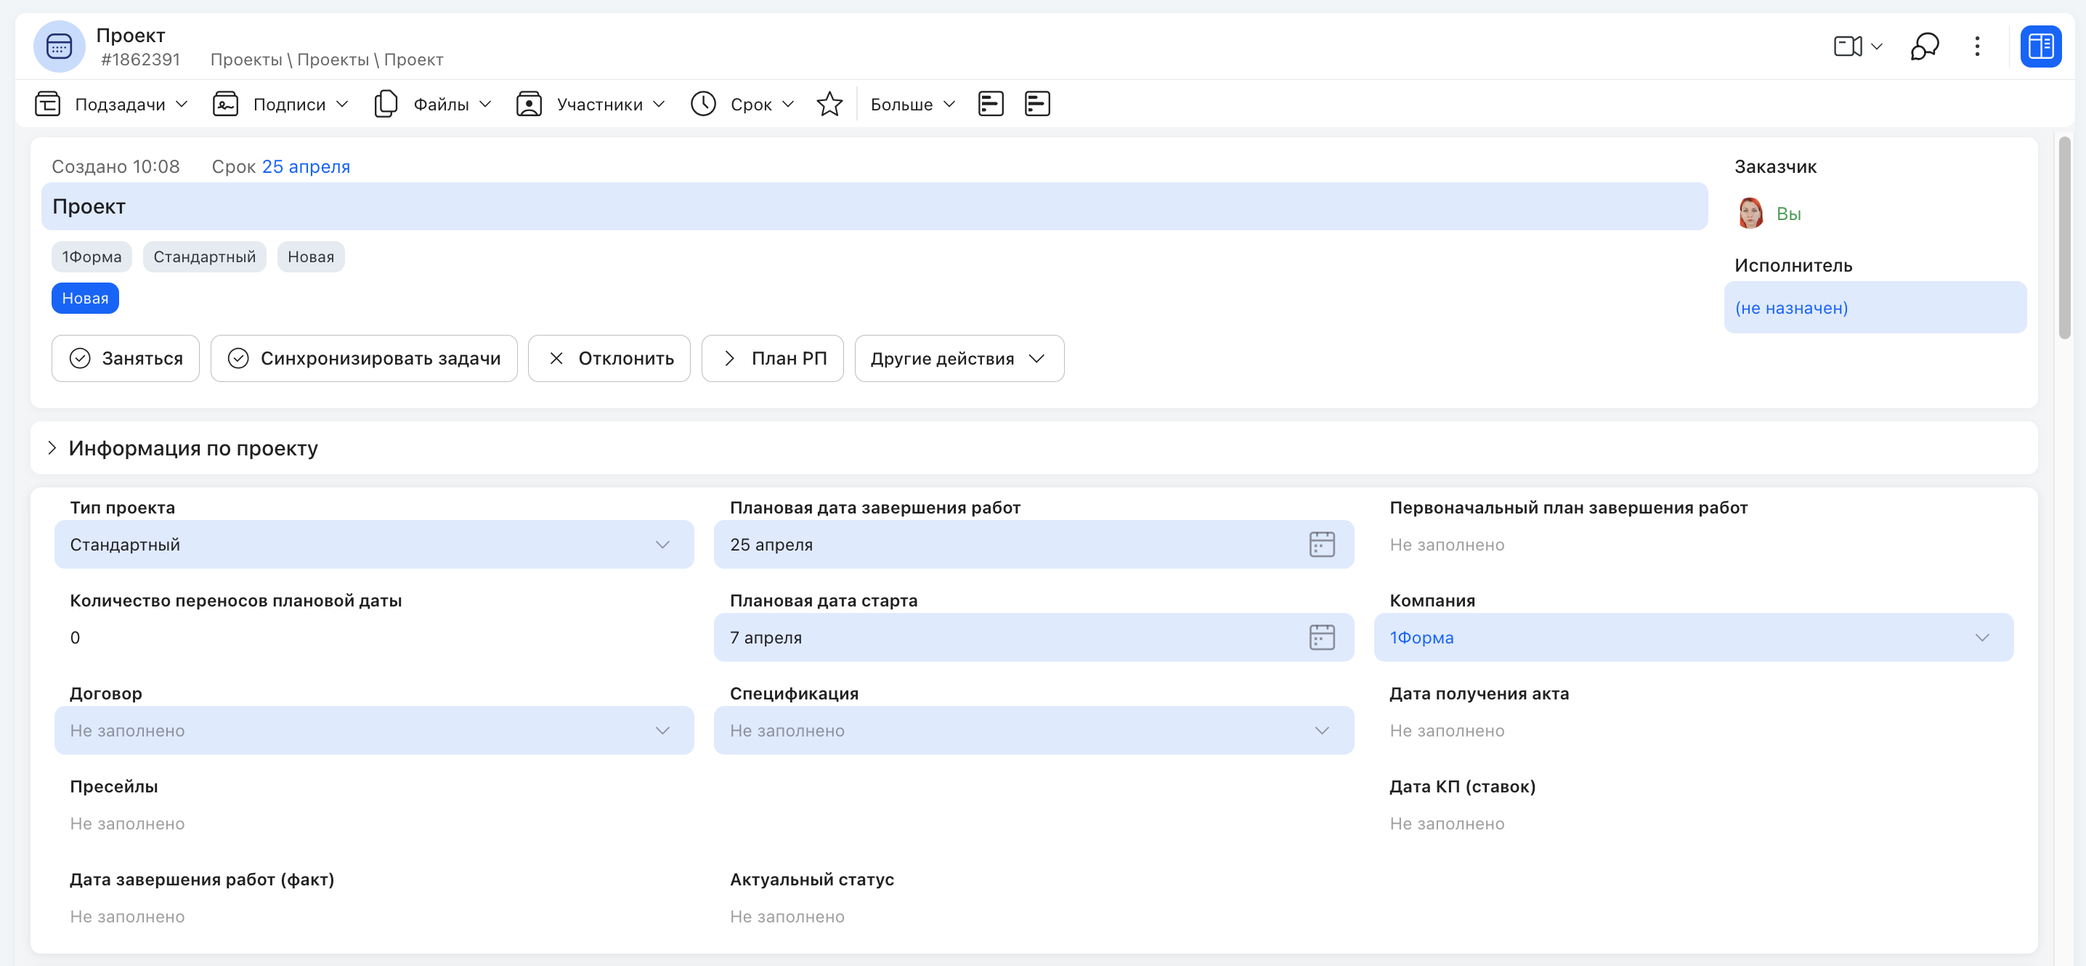Click value 0 under Количество переносов

tap(75, 637)
